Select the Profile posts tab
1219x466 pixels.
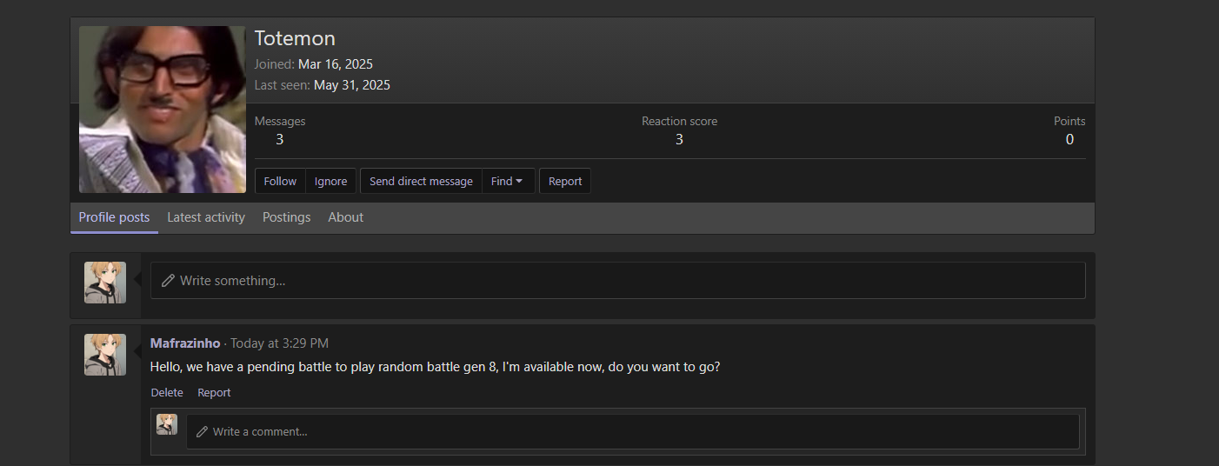(114, 217)
